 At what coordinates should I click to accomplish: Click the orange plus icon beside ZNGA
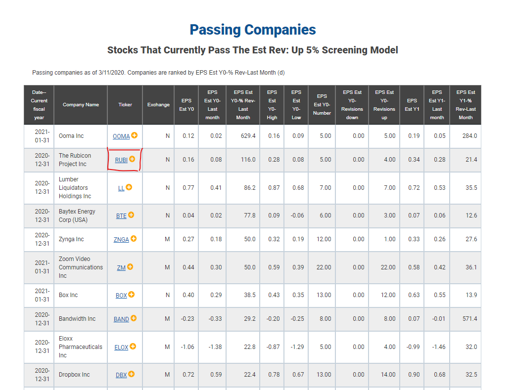pos(134,239)
